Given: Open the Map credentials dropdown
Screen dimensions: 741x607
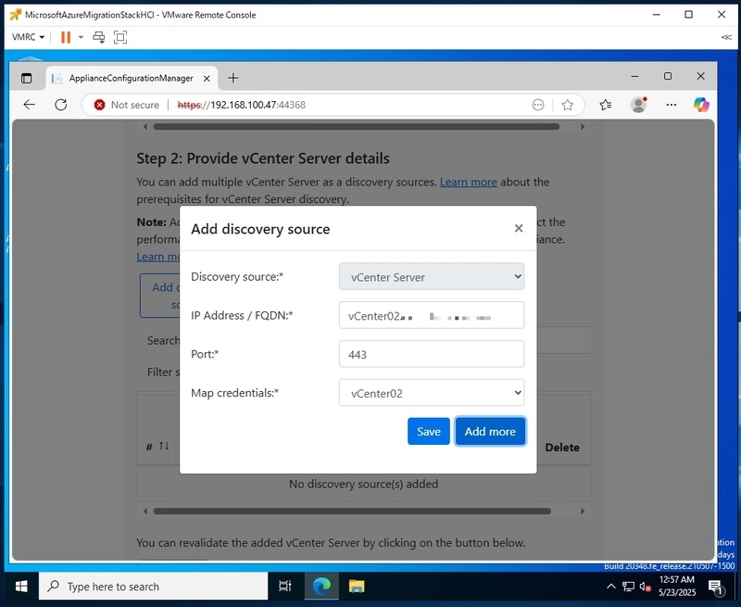Looking at the screenshot, I should (x=432, y=393).
